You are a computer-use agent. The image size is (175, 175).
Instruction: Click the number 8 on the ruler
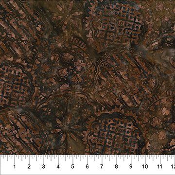pyautogui.click(x=116, y=167)
